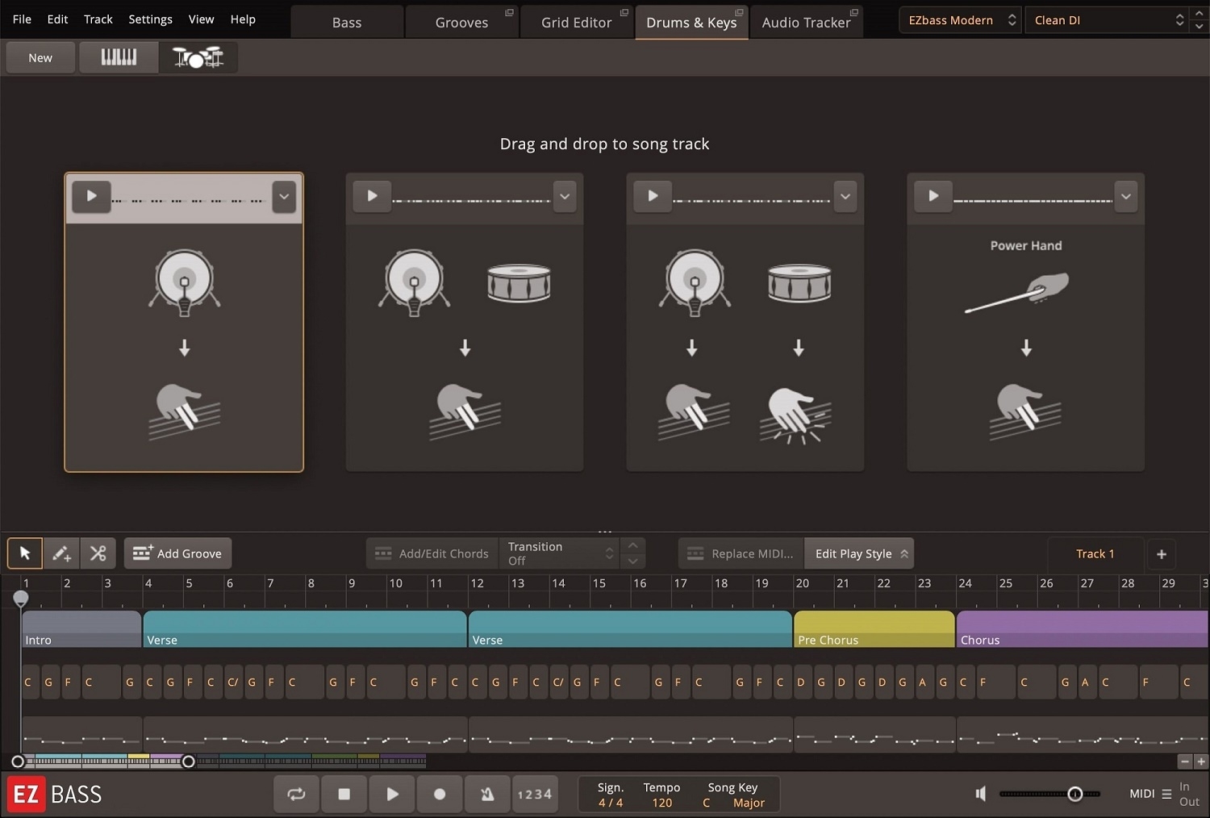Image resolution: width=1210 pixels, height=818 pixels.
Task: Select the Intro song part
Action: coord(81,629)
